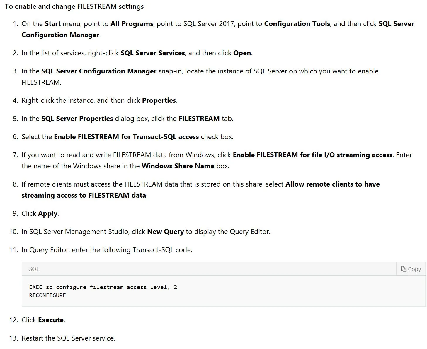Click "Restart the SQL Server service." in step 13
The image size is (427, 349).
coord(69,338)
